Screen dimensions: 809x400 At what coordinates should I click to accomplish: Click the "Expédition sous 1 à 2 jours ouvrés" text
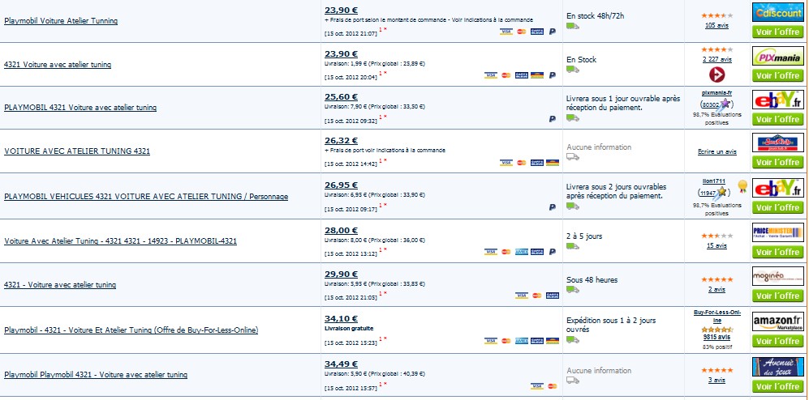[x=611, y=325]
